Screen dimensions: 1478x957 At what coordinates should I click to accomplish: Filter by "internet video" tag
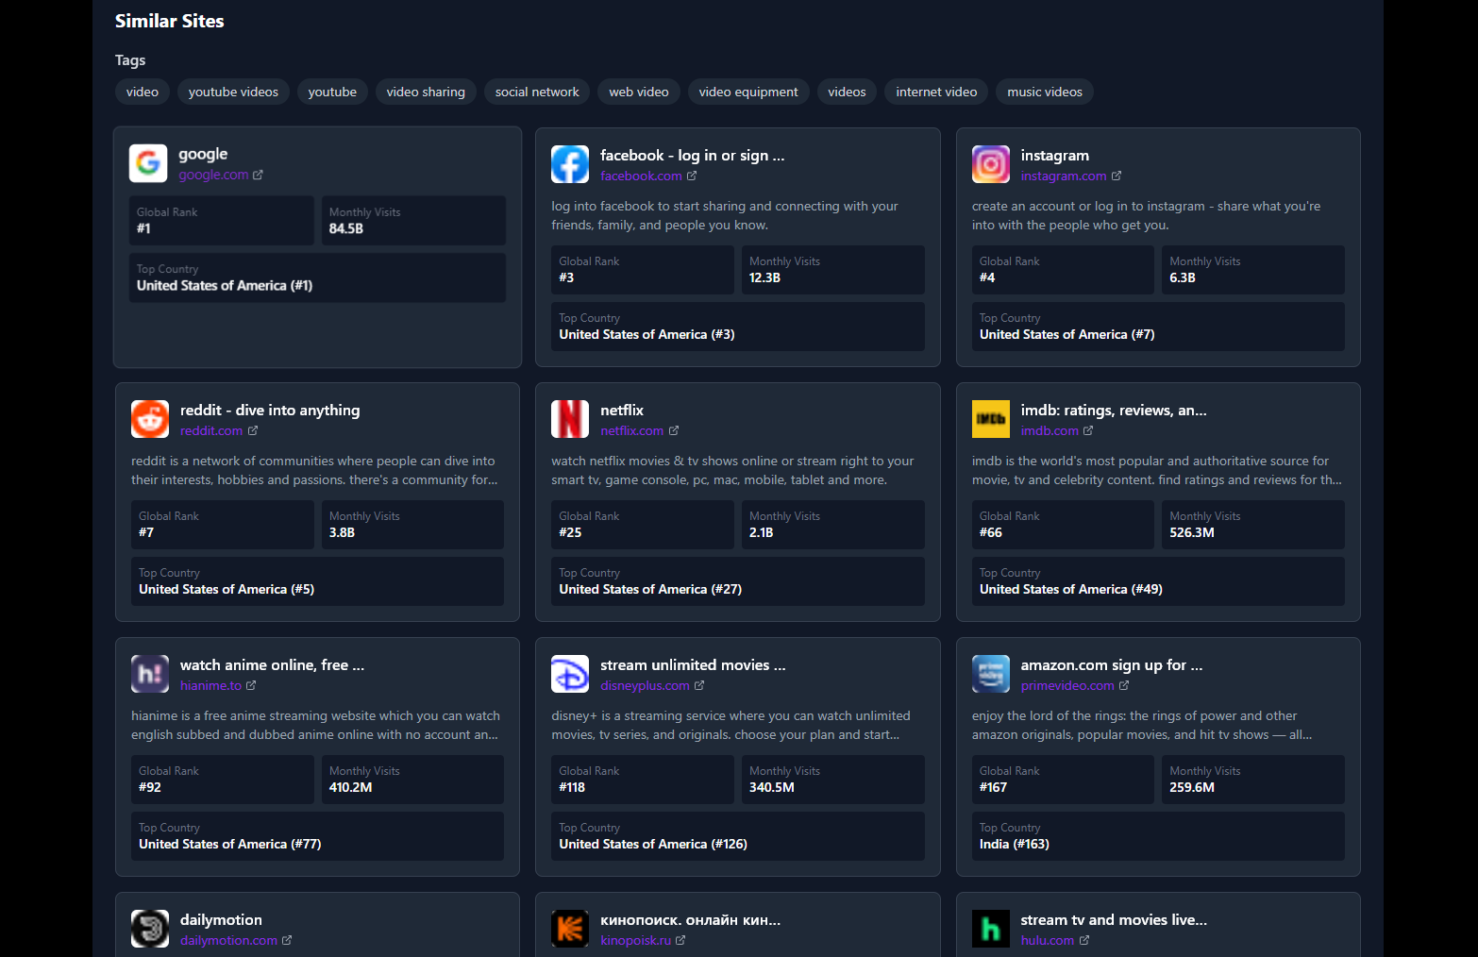(x=936, y=92)
